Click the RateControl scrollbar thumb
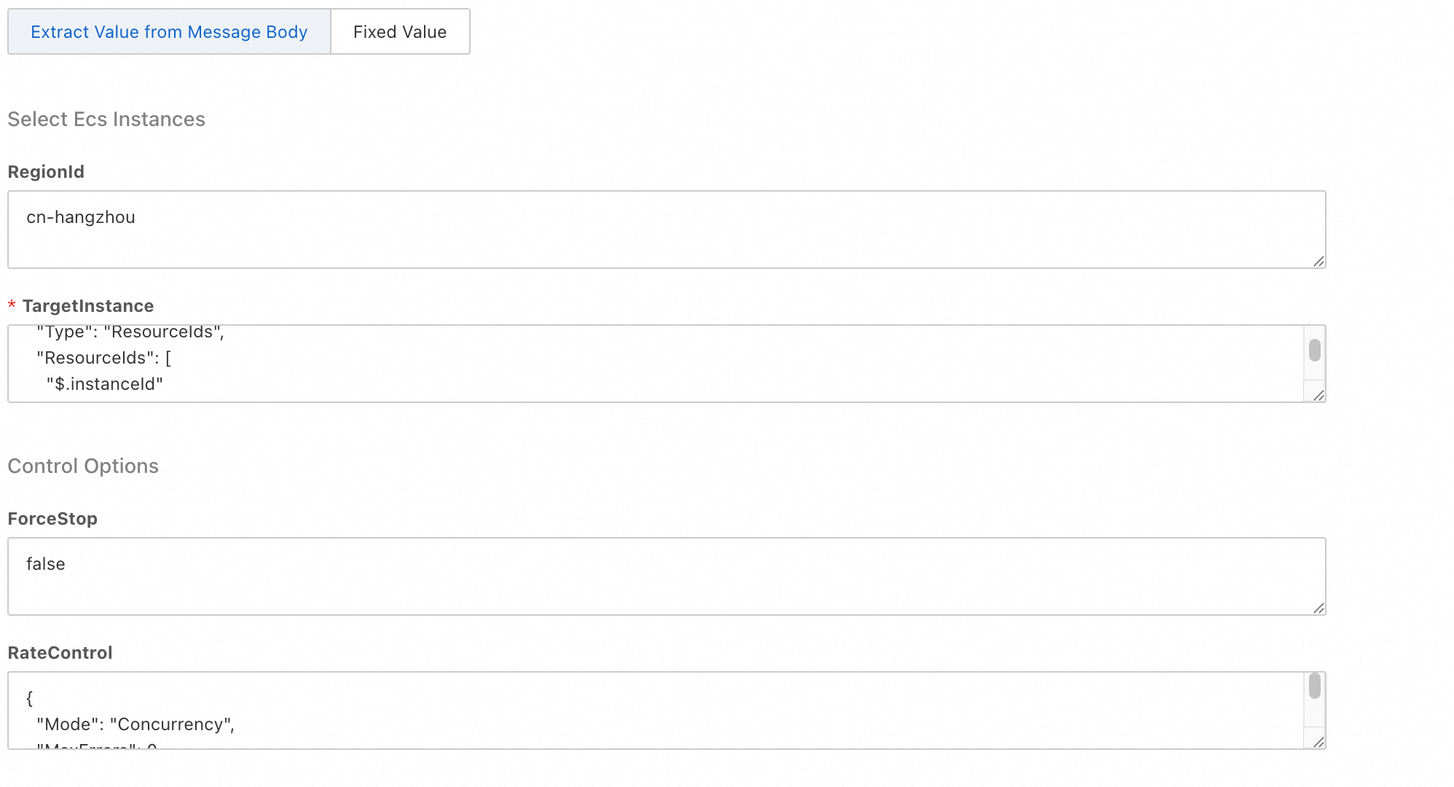 (1314, 686)
